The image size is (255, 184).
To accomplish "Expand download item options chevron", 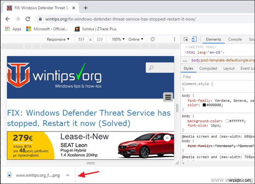I will (68, 175).
